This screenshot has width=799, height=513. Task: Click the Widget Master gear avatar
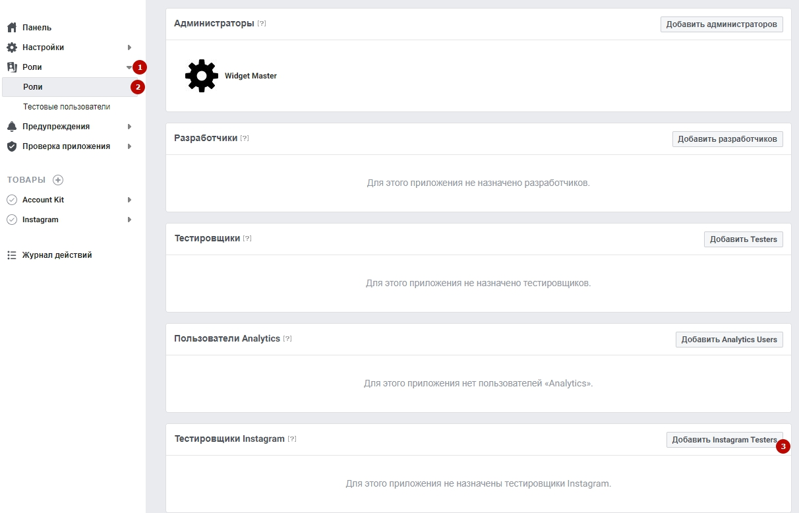click(201, 76)
